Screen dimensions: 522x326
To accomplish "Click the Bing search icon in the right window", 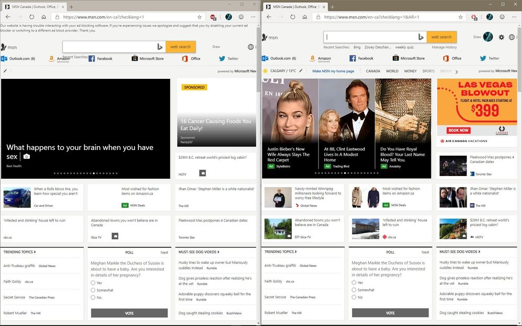I will tap(421, 37).
